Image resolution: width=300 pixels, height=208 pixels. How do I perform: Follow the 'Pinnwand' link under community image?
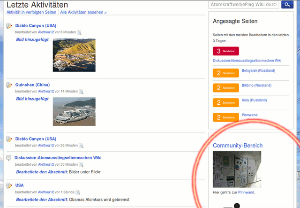coord(246,193)
